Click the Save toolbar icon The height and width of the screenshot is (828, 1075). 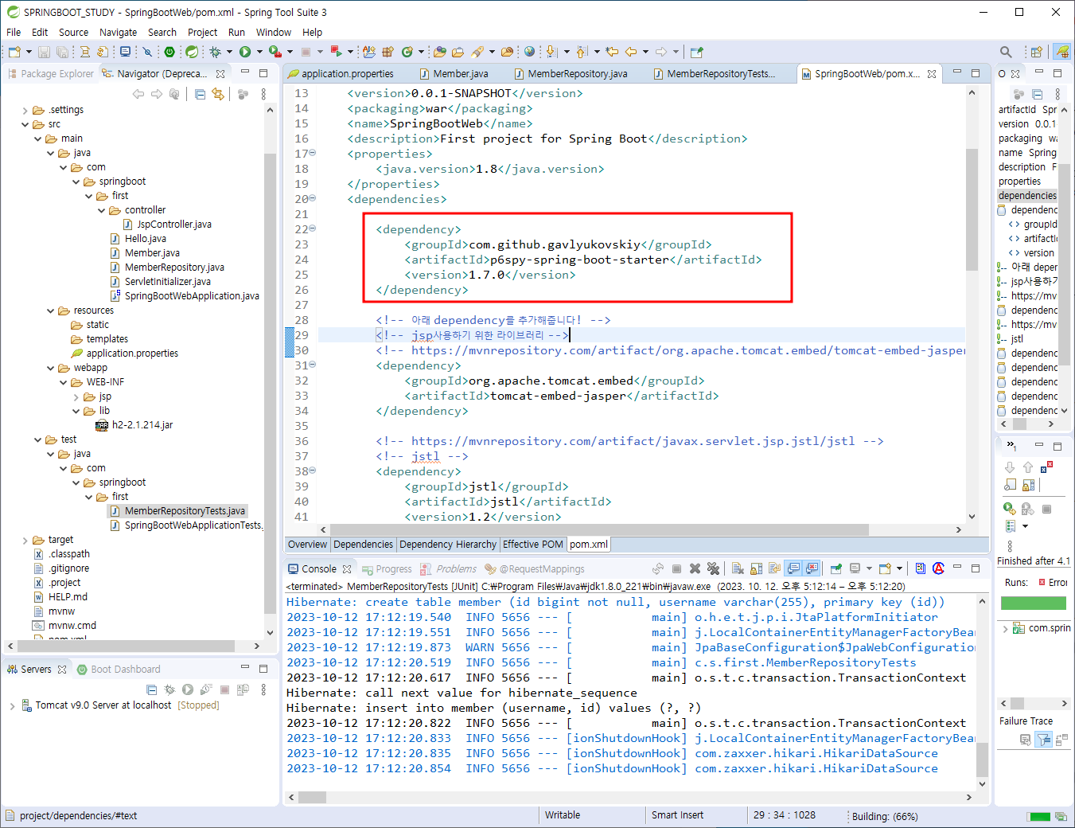[x=44, y=52]
